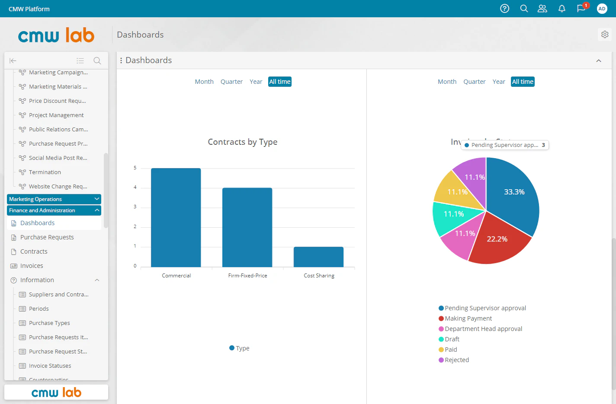The width and height of the screenshot is (616, 404).
Task: Click the sidebar search magnifier icon
Action: point(97,60)
